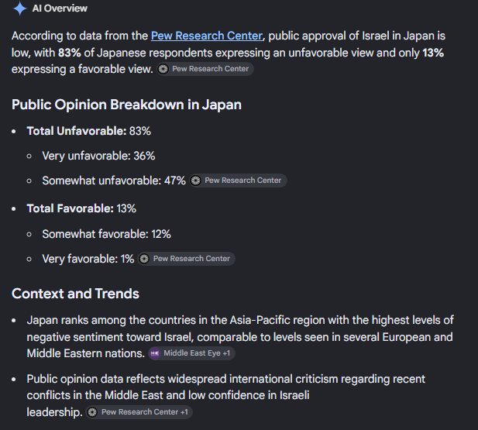Click the 'Public Opinion Breakdown in Japan' heading

pyautogui.click(x=126, y=105)
